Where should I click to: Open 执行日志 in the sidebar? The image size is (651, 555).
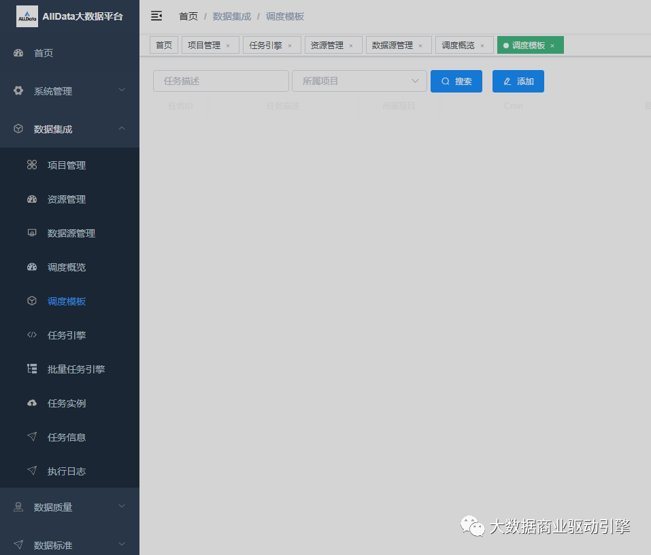coord(67,471)
